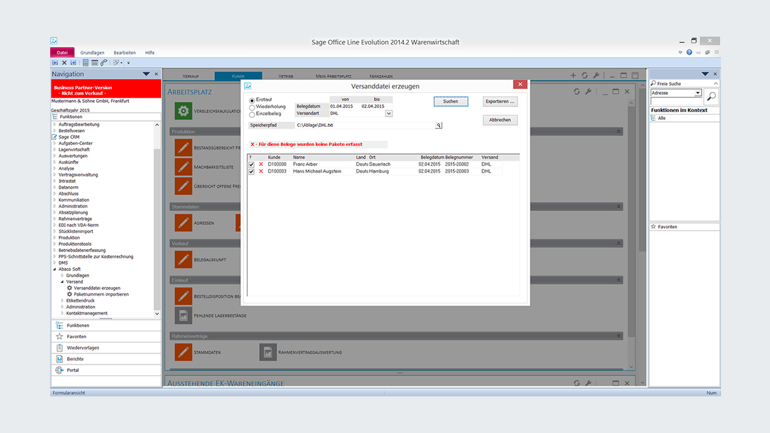Switch to the Kennzahlen tab
This screenshot has width=770, height=433.
[381, 76]
